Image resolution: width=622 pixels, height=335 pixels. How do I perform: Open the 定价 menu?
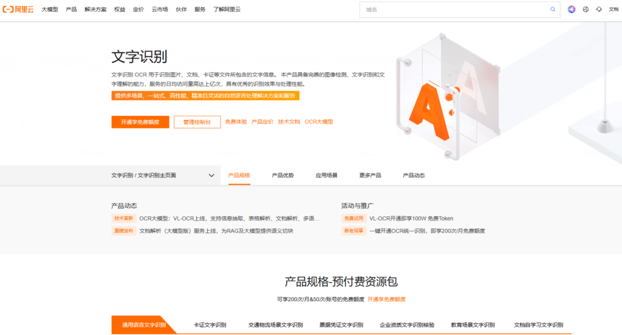[x=138, y=9]
